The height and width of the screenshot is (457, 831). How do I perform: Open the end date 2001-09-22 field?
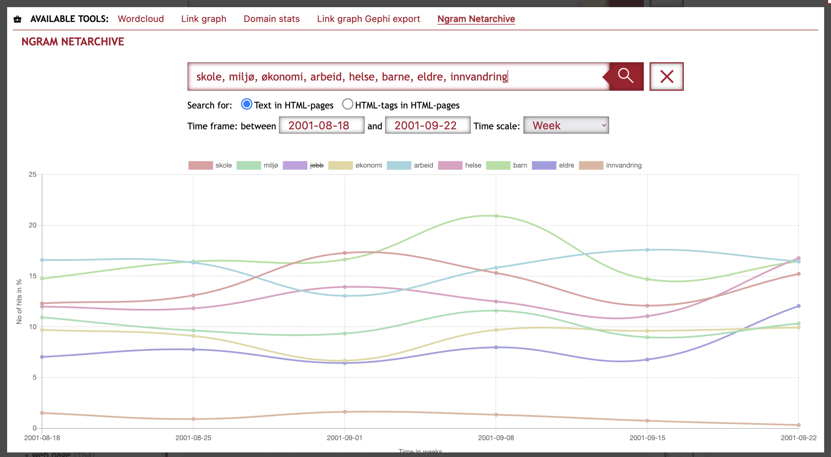click(427, 125)
